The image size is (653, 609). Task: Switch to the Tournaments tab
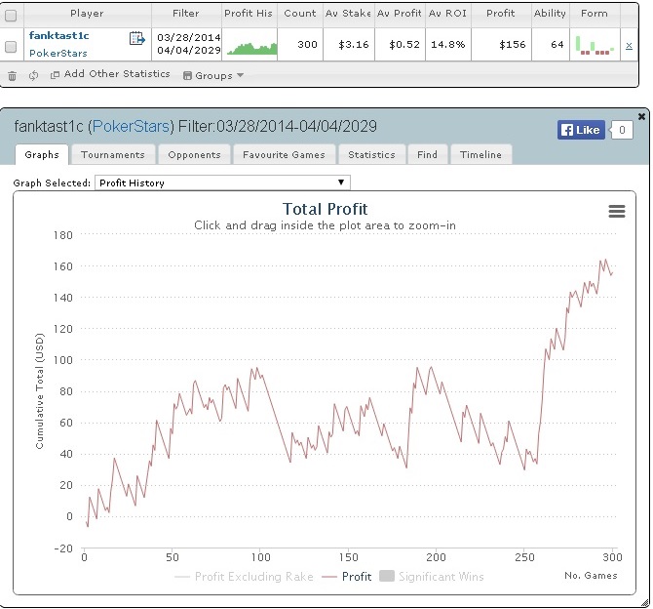point(112,154)
